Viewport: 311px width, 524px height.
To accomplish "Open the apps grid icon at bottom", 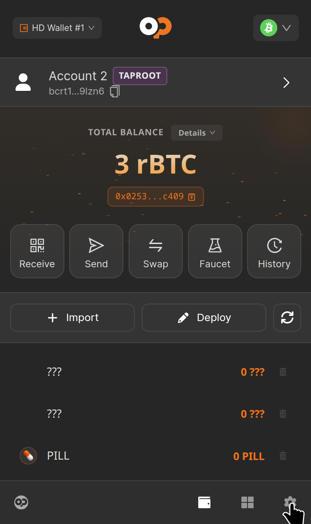I will pyautogui.click(x=248, y=502).
